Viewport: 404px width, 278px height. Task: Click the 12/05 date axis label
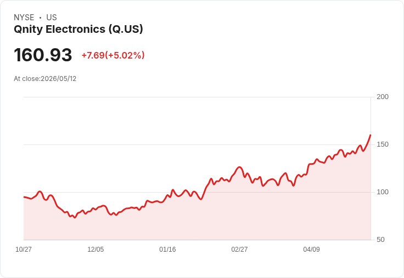tap(96, 250)
